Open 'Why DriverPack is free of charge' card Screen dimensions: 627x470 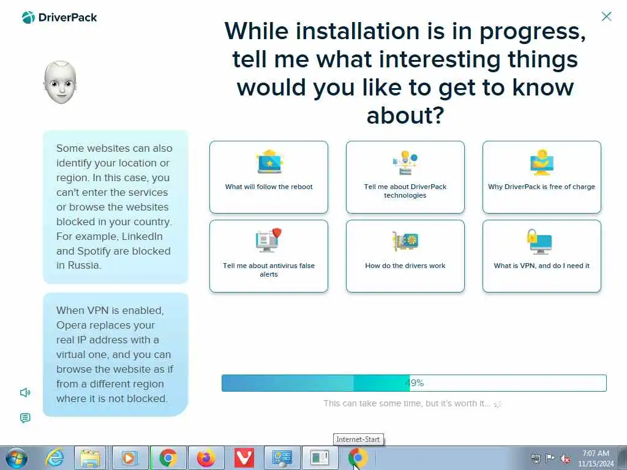pyautogui.click(x=541, y=177)
